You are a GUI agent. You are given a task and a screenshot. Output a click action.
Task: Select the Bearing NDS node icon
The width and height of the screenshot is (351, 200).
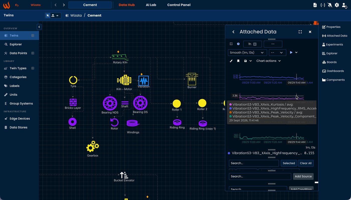point(110,103)
